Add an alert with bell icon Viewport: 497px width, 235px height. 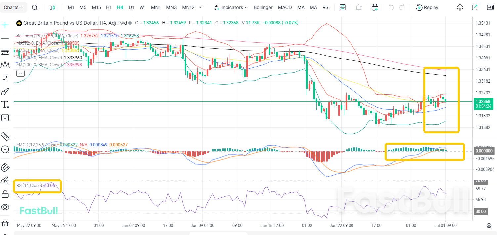click(359, 7)
